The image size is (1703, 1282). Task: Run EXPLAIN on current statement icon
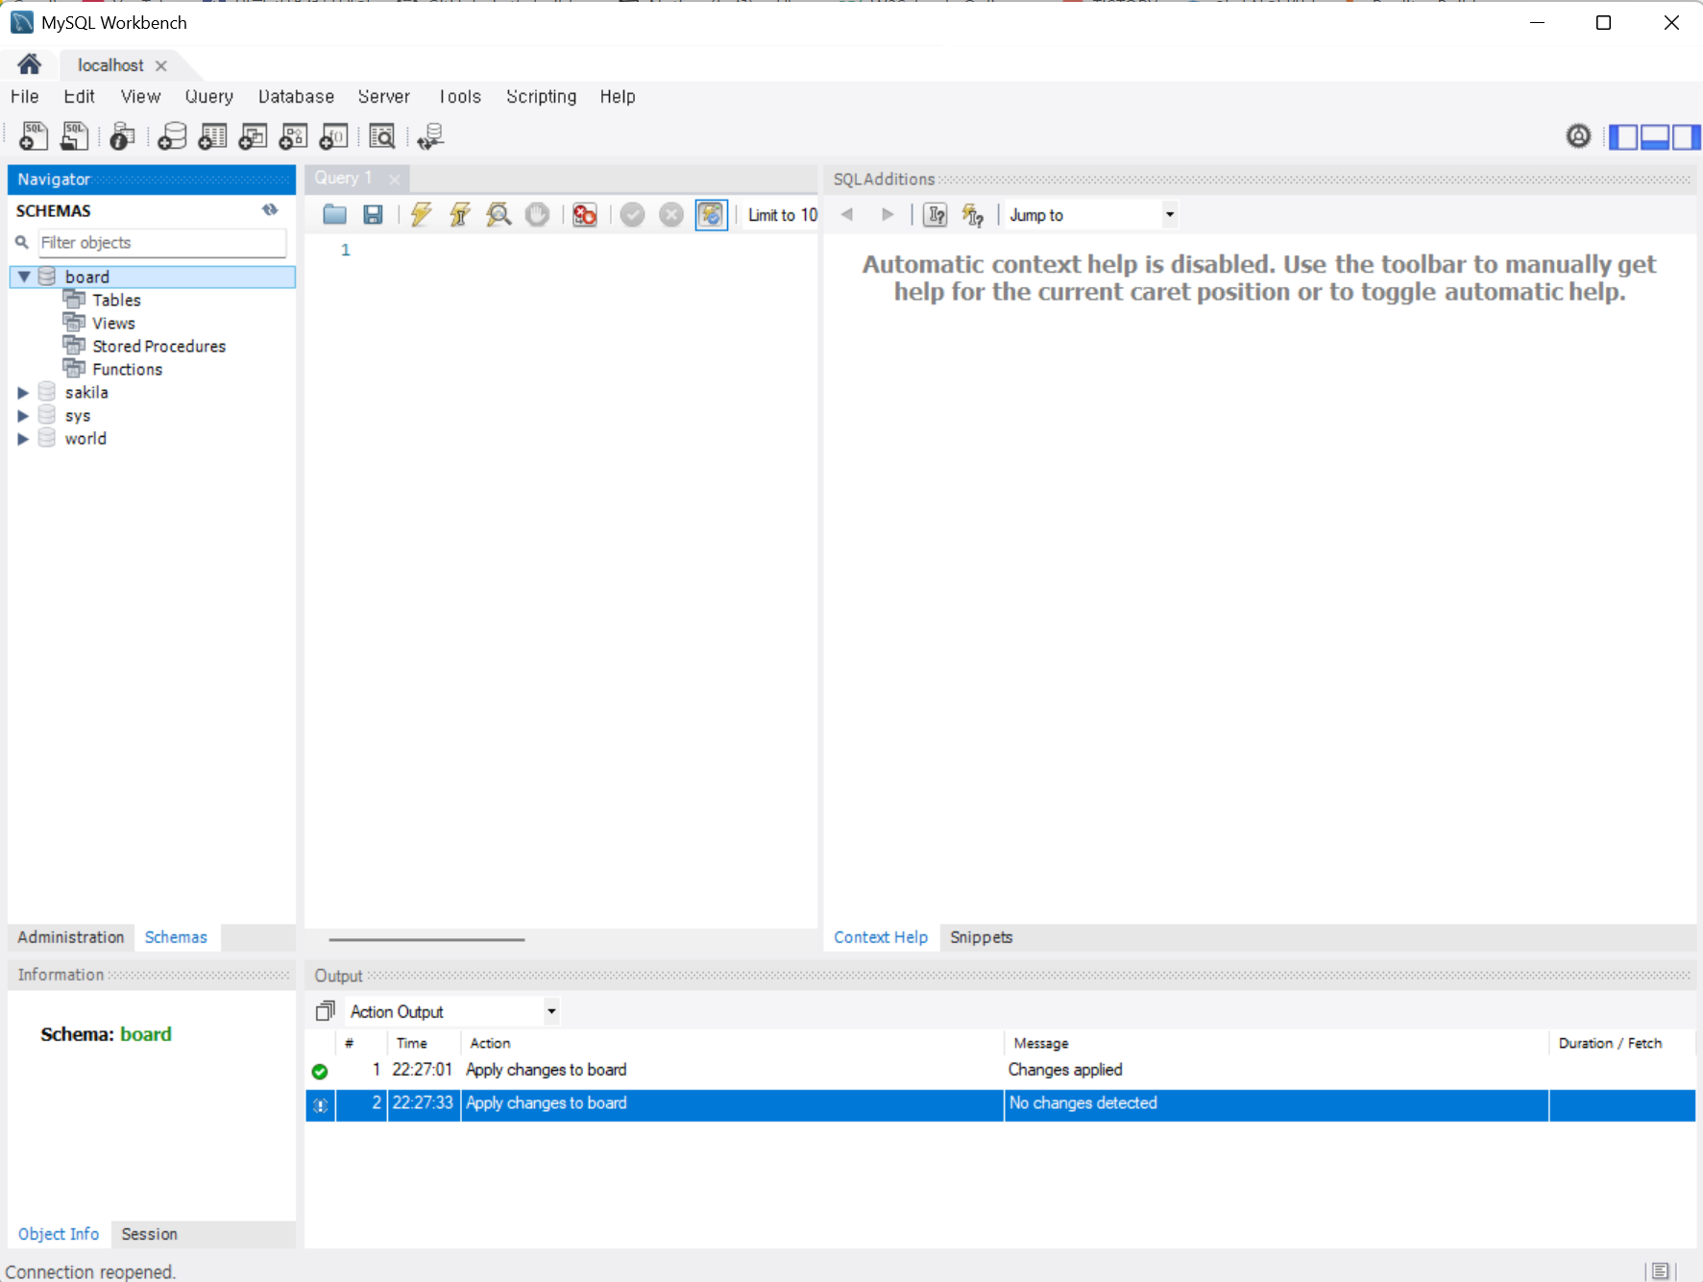coord(499,214)
